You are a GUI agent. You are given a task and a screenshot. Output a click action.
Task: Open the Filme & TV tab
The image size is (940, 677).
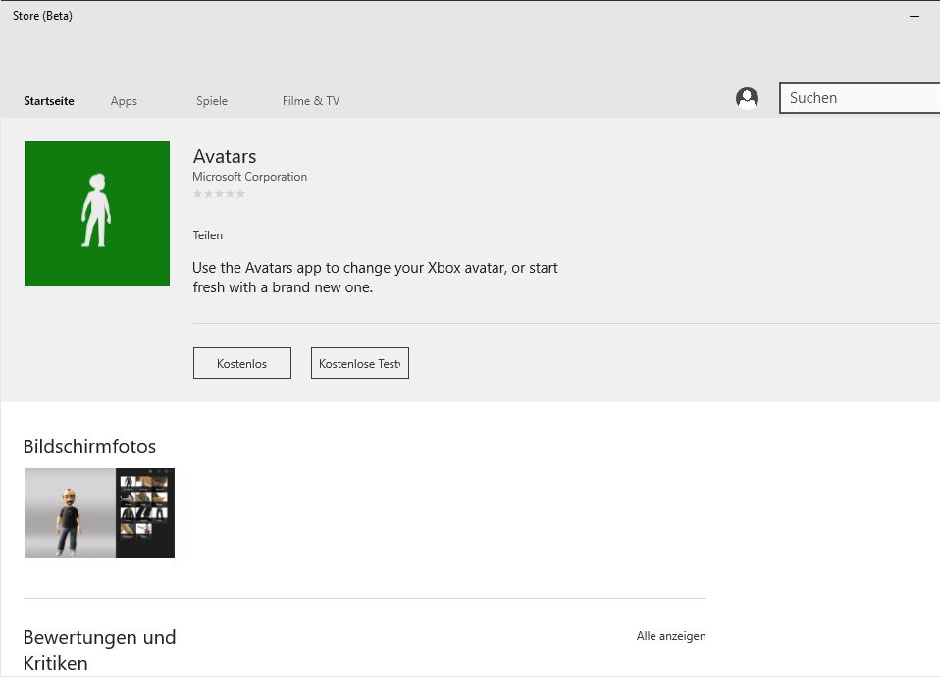click(x=311, y=101)
